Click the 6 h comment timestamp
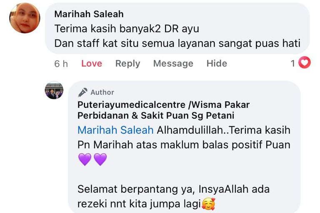This screenshot has height=213, width=320. click(61, 64)
